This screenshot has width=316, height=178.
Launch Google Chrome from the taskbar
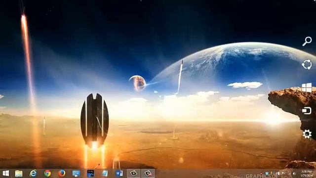pos(47,174)
